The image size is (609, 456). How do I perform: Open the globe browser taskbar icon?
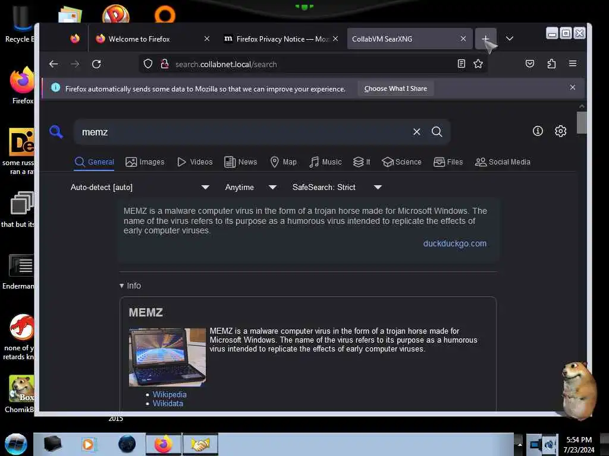[x=127, y=444]
